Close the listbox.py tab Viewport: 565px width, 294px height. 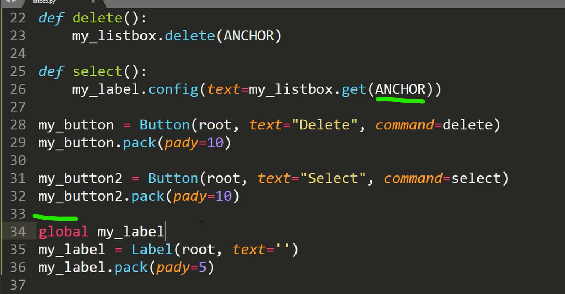tap(93, 2)
